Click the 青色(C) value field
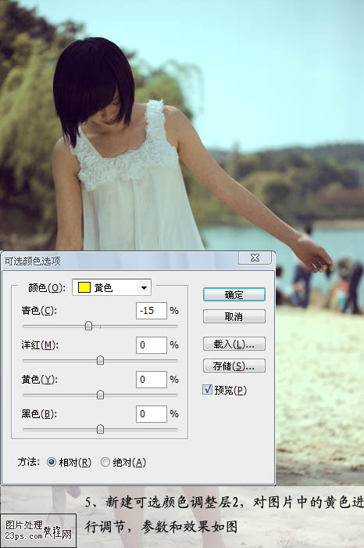 [x=152, y=310]
